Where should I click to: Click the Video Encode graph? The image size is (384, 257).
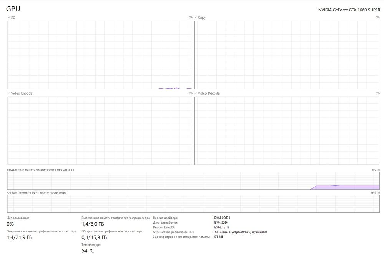(x=100, y=131)
